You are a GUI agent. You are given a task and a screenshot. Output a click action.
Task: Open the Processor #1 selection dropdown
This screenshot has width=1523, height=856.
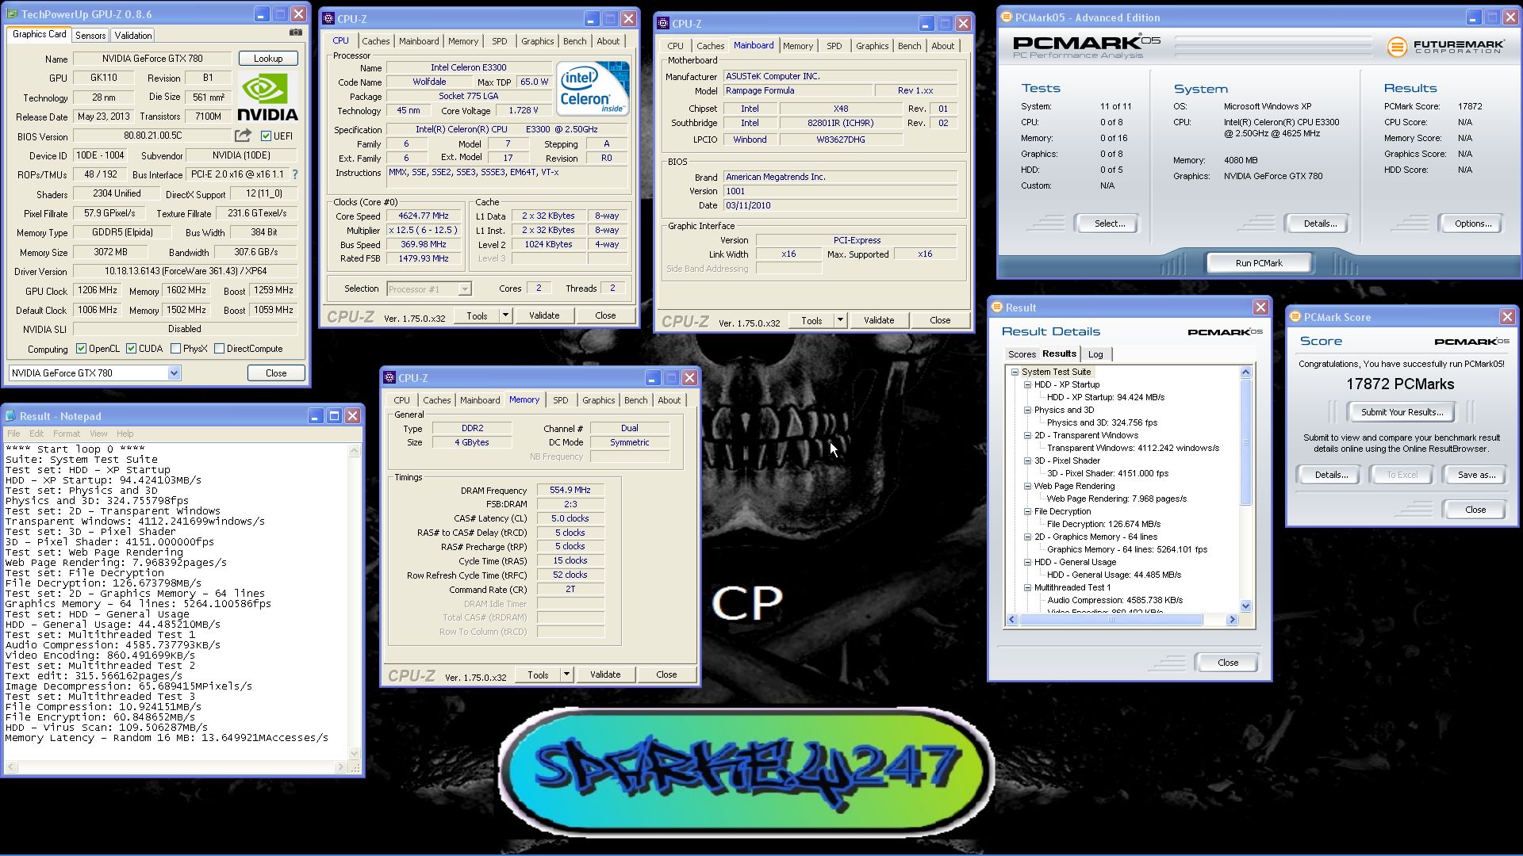pyautogui.click(x=464, y=289)
